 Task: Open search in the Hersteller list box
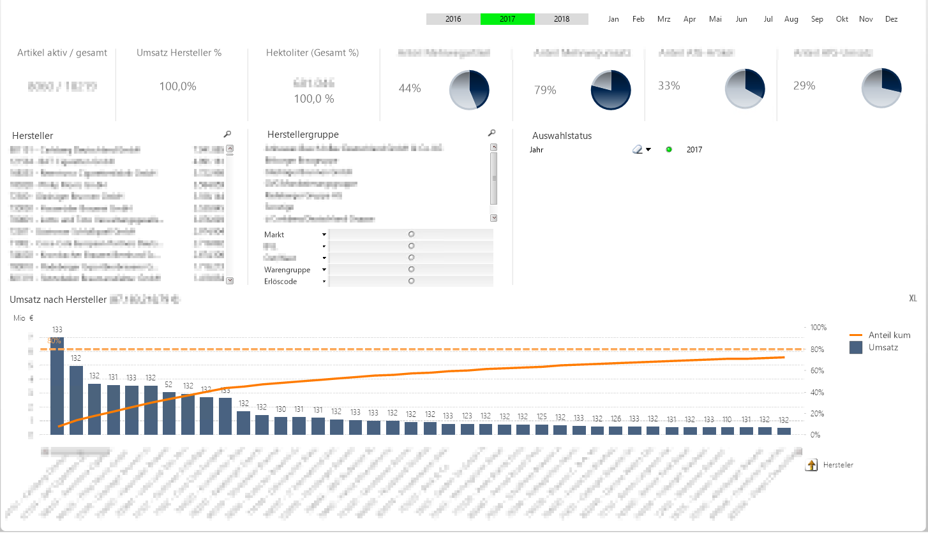click(x=227, y=134)
